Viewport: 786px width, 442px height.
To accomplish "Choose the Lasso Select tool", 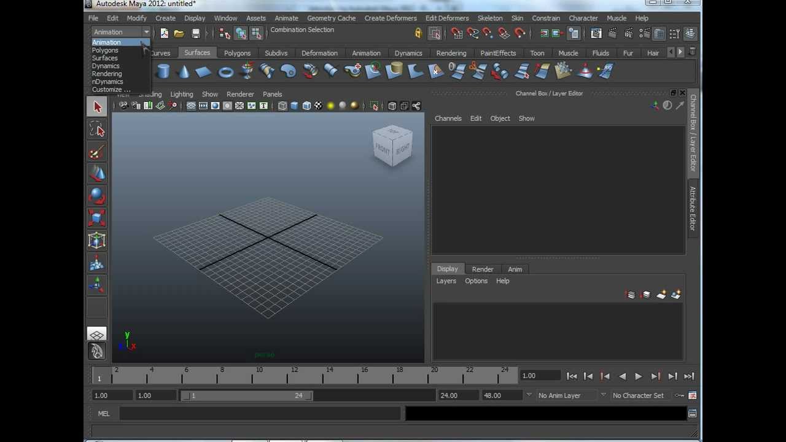I will (x=97, y=129).
